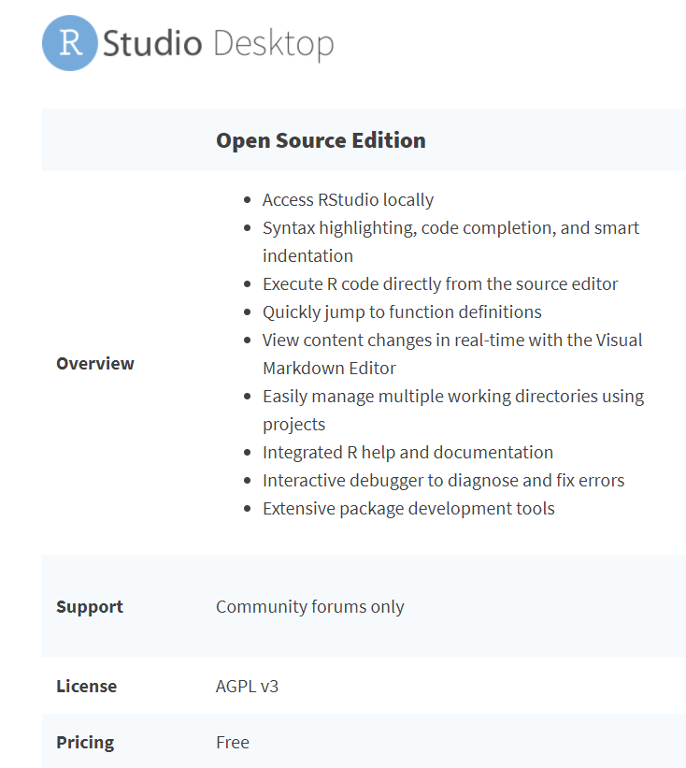Click the word Studio in the logo

(x=151, y=44)
